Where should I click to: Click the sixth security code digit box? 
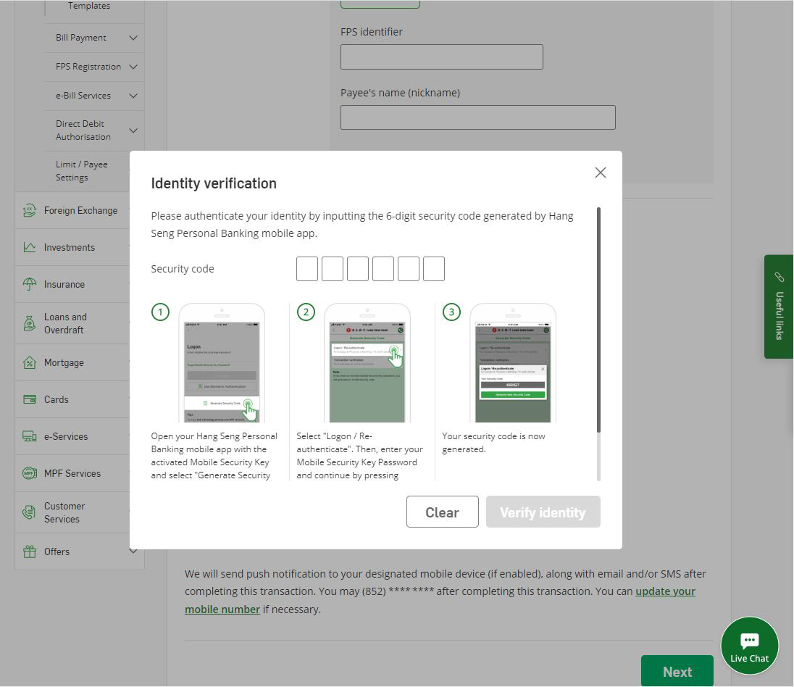tap(433, 269)
